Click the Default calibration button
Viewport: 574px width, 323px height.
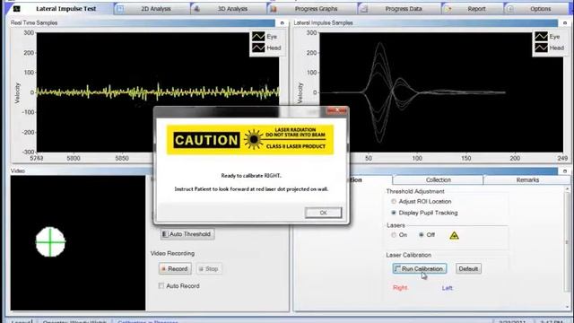pos(468,269)
